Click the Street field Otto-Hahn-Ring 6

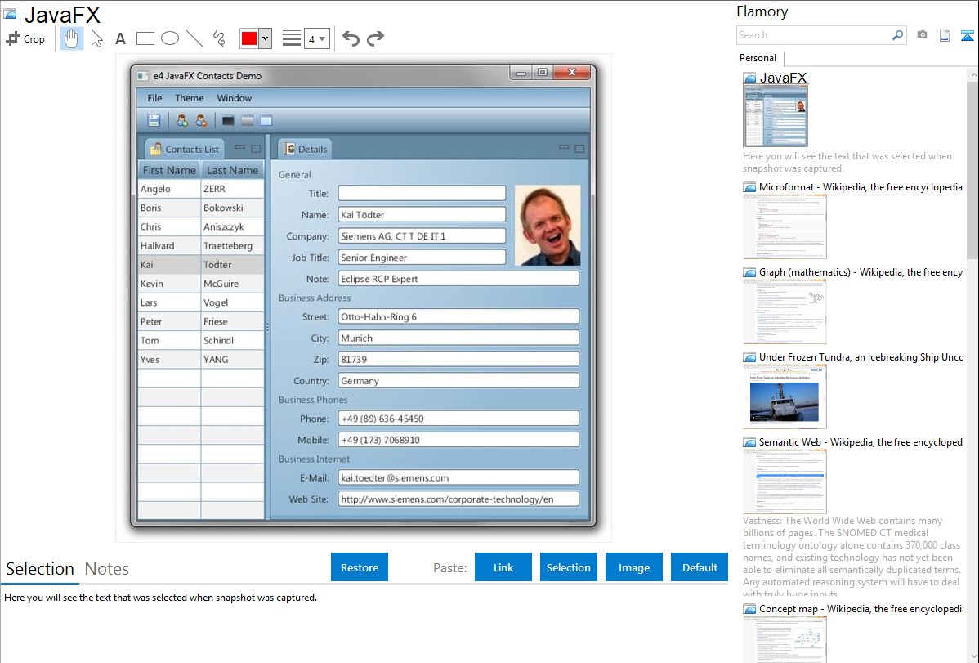click(x=458, y=316)
